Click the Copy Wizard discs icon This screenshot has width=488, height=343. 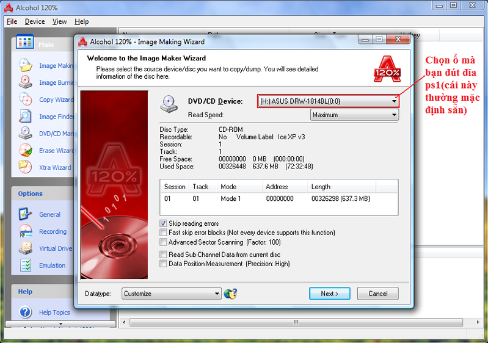pos(25,99)
